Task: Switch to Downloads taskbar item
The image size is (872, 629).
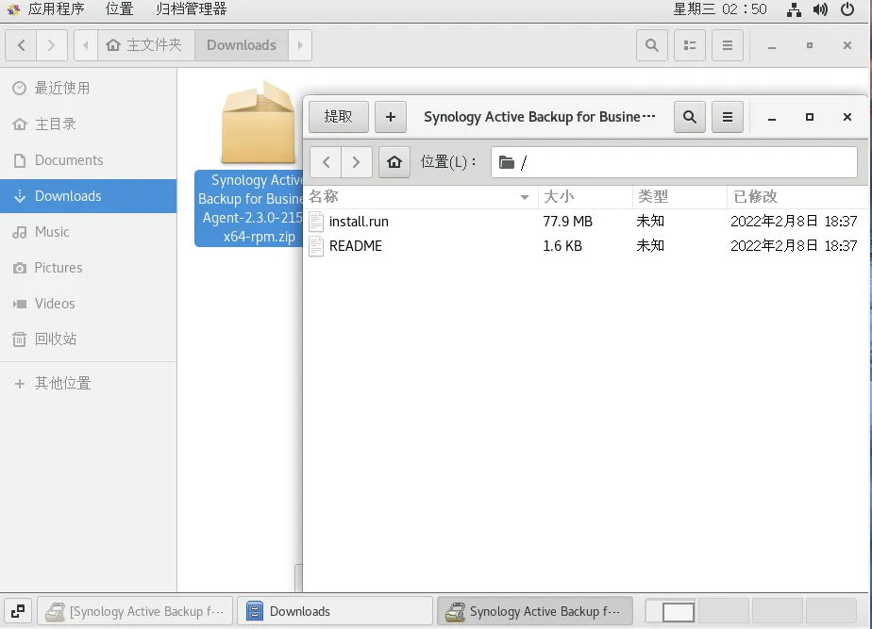Action: (x=335, y=611)
